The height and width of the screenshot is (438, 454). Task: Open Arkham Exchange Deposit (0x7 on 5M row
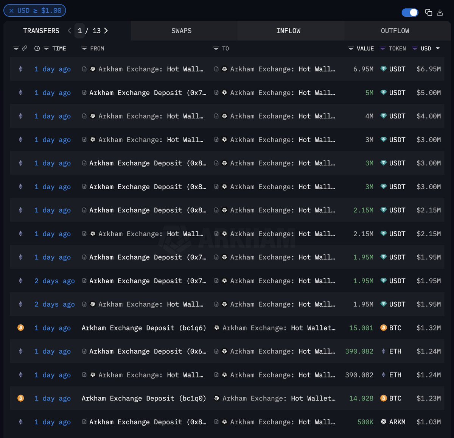[x=148, y=93]
